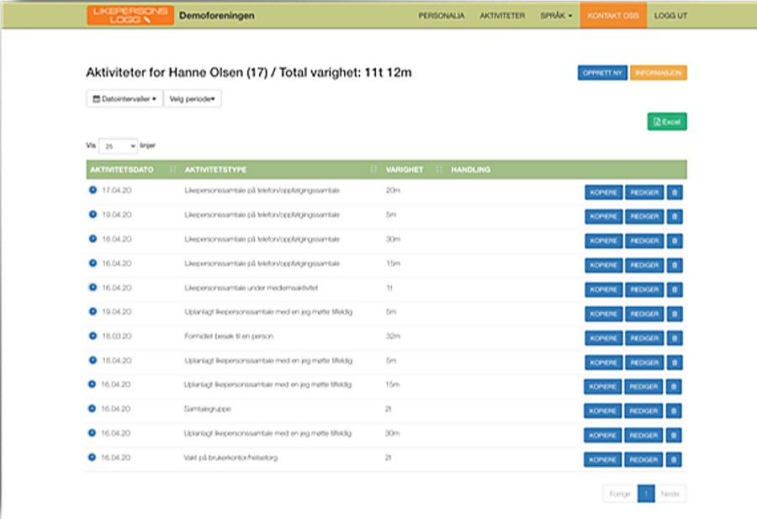
Task: Click REDIGER on the 19.04.20 telefon 5m row
Action: coord(644,216)
